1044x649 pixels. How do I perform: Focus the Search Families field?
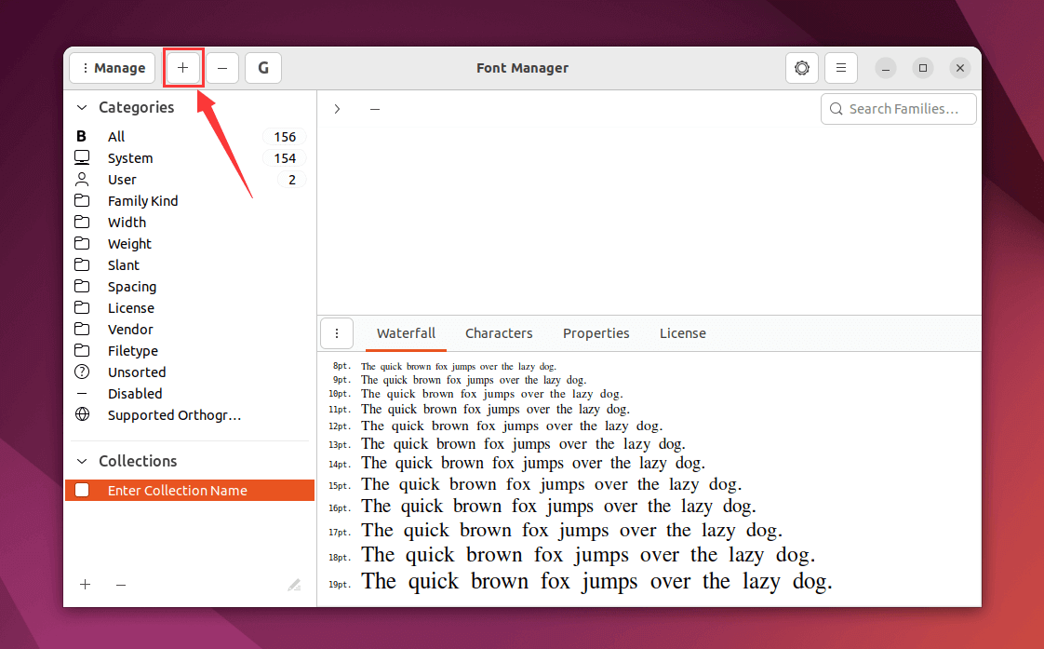click(x=898, y=109)
